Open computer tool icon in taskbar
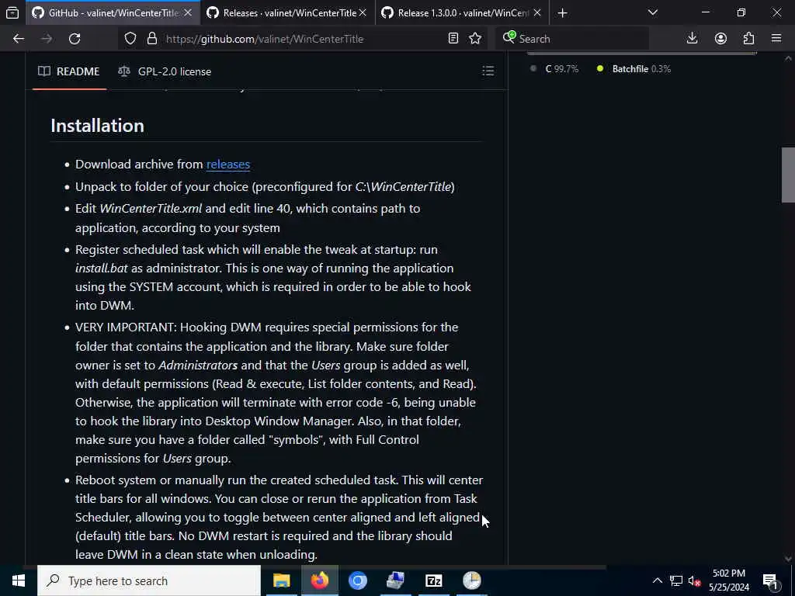 [x=395, y=580]
